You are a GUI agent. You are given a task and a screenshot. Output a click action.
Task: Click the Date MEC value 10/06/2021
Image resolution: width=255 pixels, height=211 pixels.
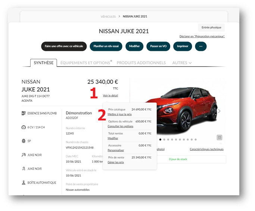(73, 162)
